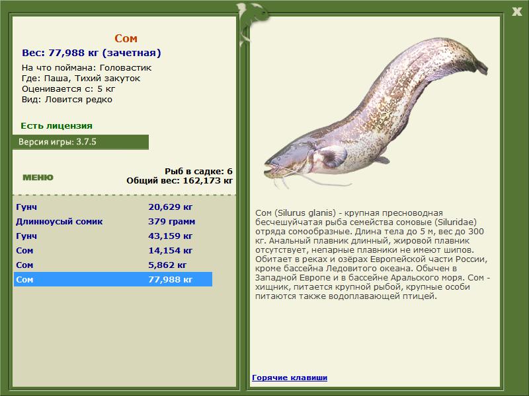
Task: Choose the Гунч 43,159 кг catch
Action: pyautogui.click(x=112, y=236)
